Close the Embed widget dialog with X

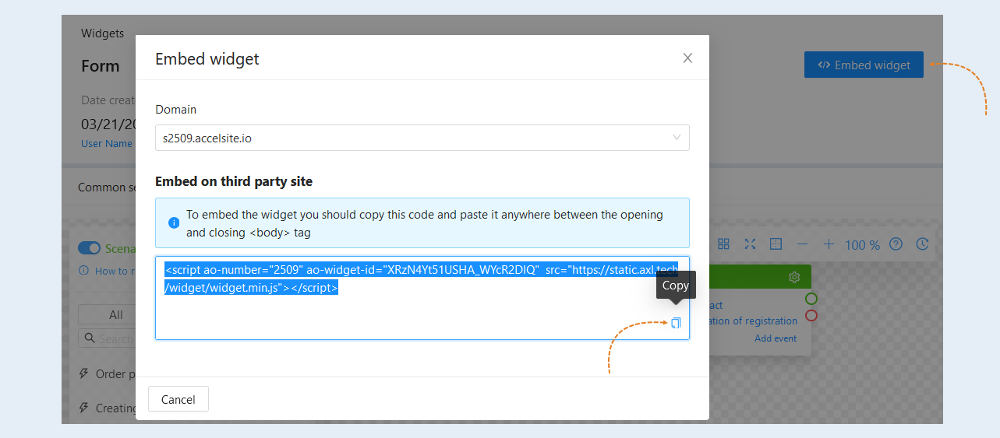click(687, 58)
